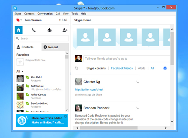This screenshot has height=138, width=188.
Task: Click Brandon Paddock's avatar in feed
Action: pos(79,108)
